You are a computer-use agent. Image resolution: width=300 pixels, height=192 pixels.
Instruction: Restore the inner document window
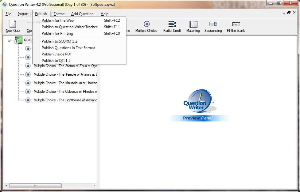point(289,13)
